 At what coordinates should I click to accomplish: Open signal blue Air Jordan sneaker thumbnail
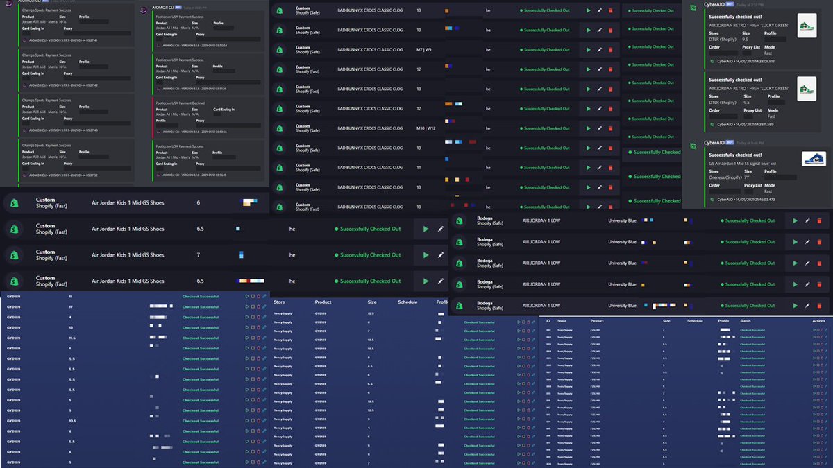click(x=813, y=159)
